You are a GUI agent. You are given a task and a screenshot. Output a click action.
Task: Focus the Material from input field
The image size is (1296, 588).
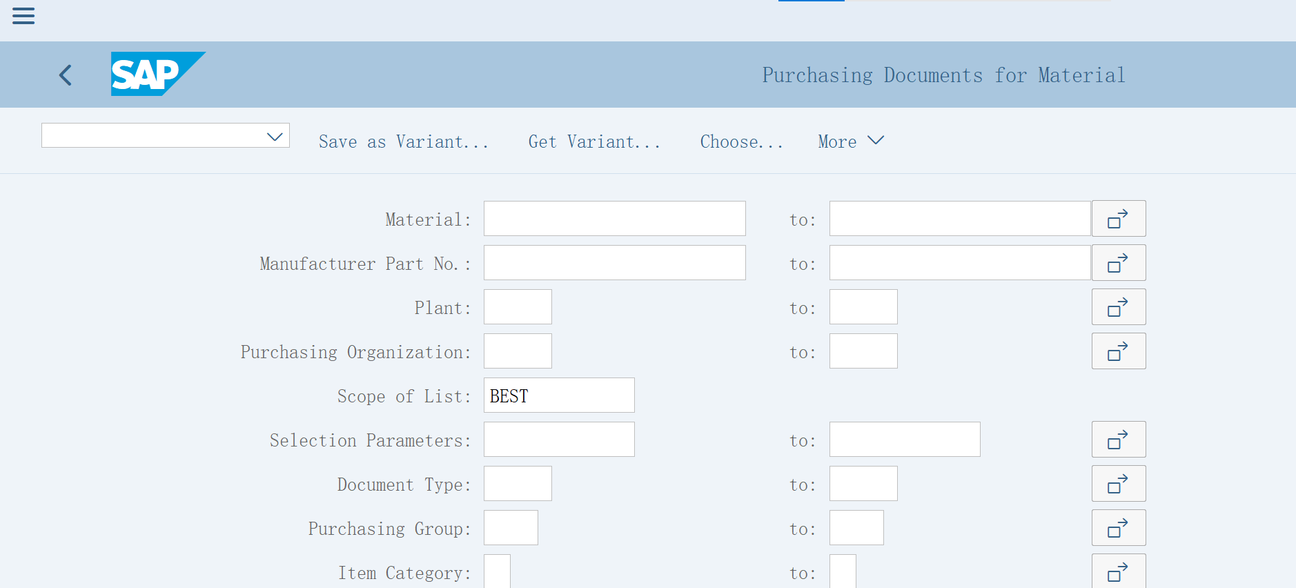(614, 219)
